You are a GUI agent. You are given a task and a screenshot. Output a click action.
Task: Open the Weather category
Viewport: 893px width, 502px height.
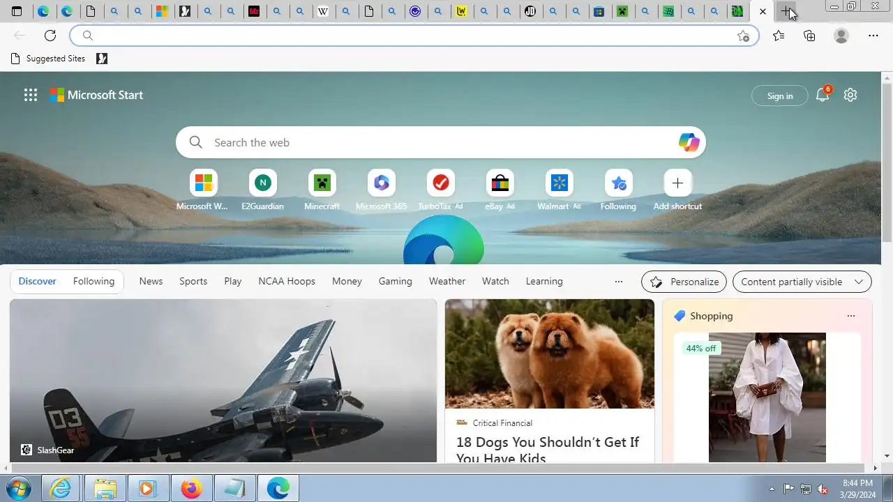(x=447, y=282)
